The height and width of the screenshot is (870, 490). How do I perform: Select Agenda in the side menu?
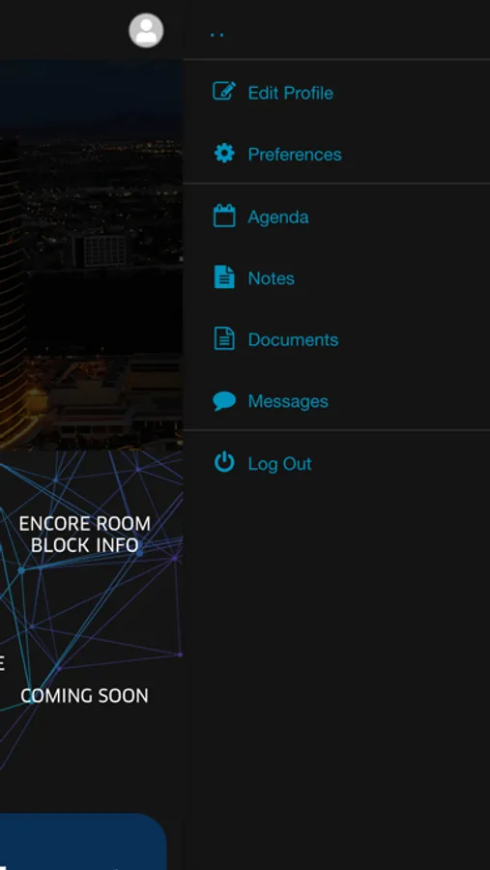[x=278, y=217]
